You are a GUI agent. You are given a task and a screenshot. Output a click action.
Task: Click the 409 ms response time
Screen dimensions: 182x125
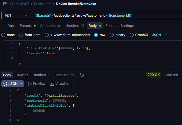coord(172,75)
